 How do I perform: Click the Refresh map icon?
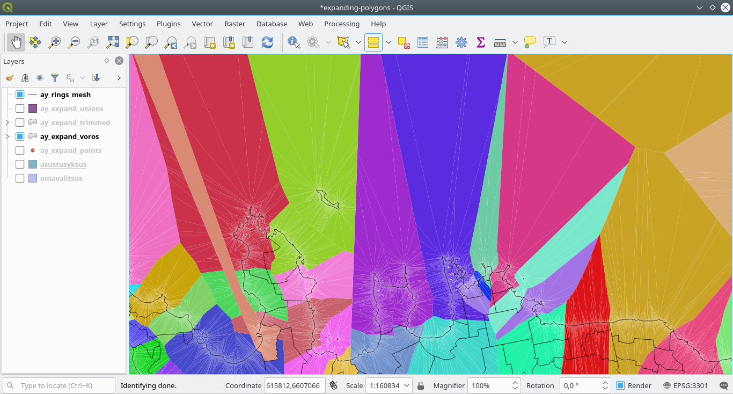tap(267, 42)
